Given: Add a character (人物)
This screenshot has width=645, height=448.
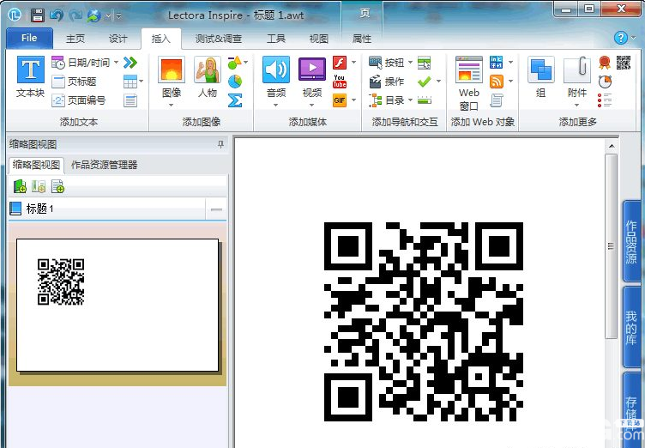Looking at the screenshot, I should [208, 77].
